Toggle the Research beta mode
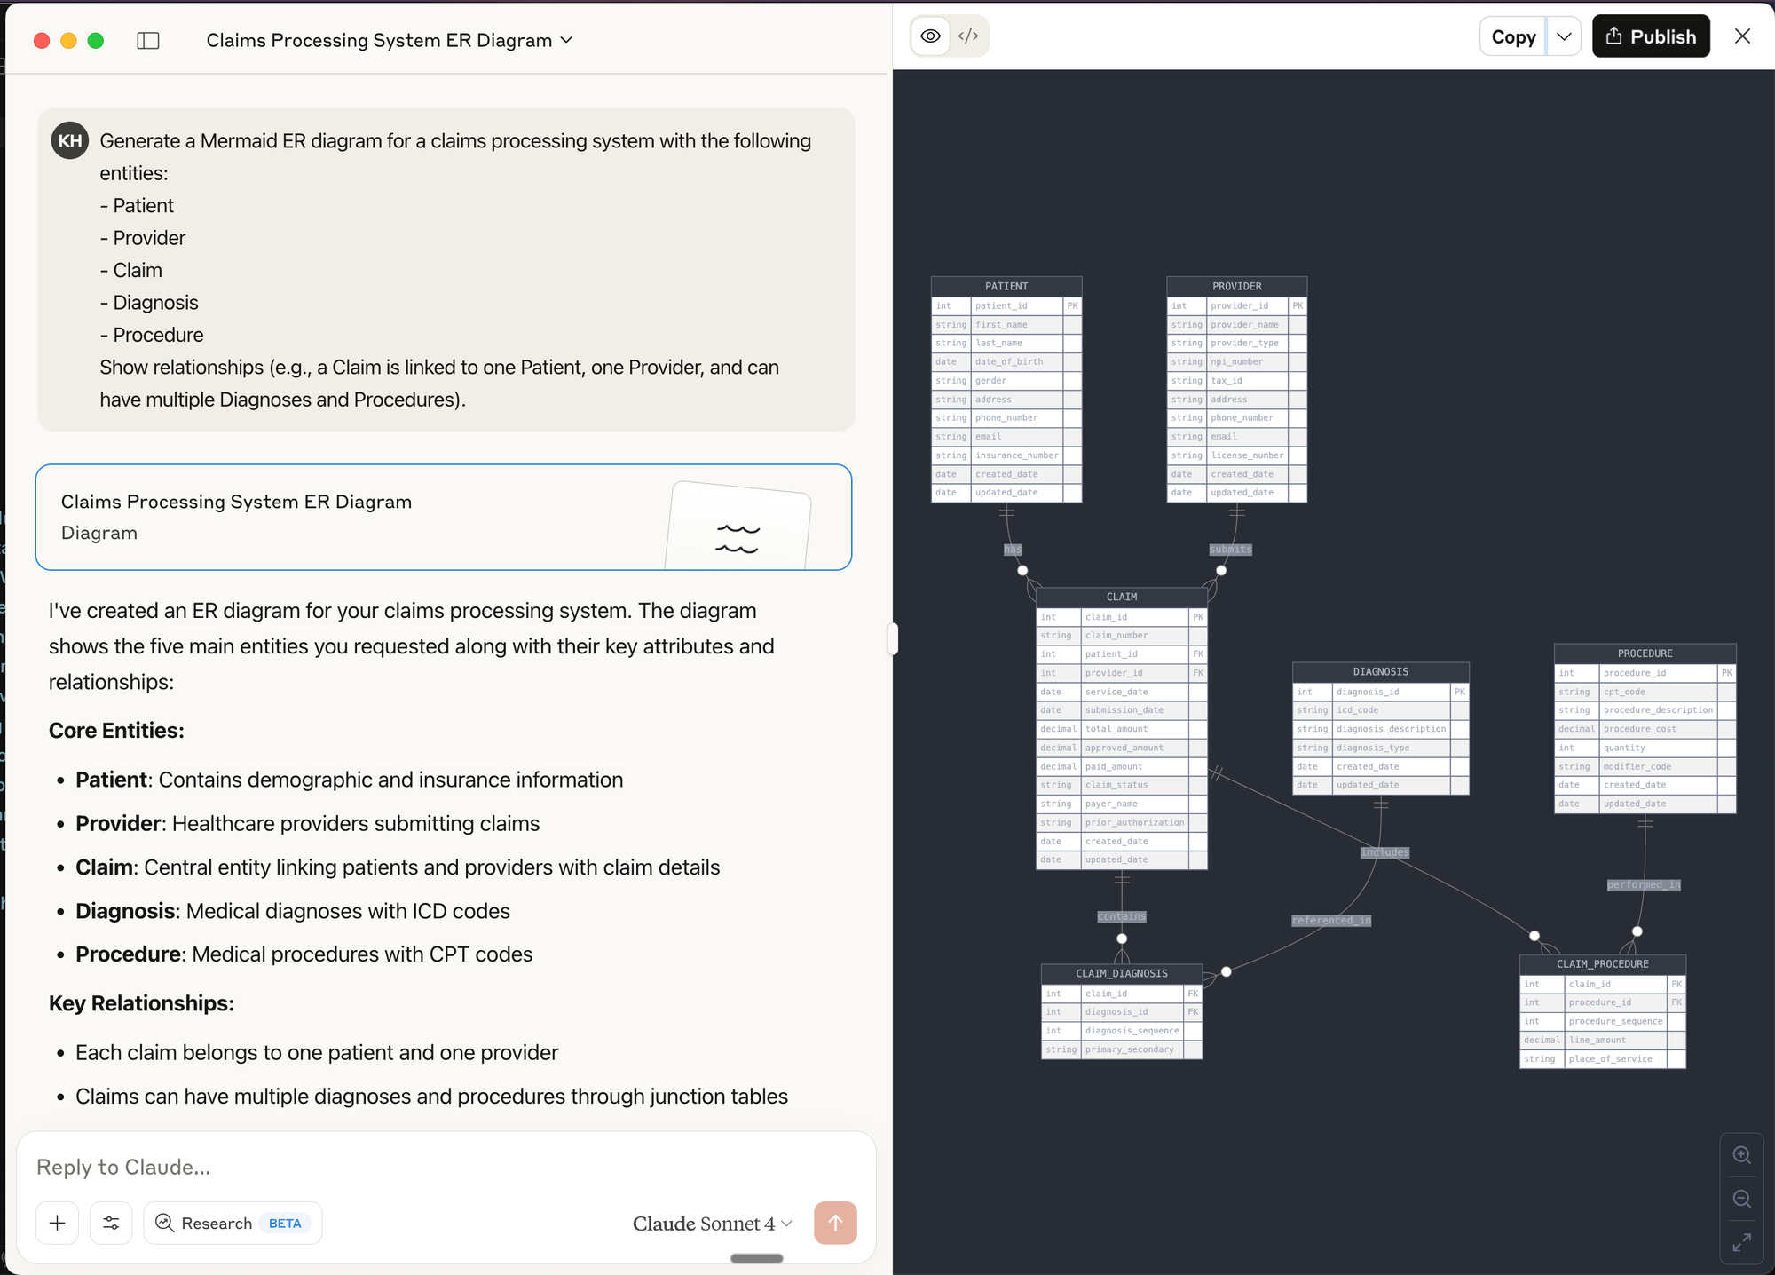The image size is (1775, 1275). tap(233, 1223)
